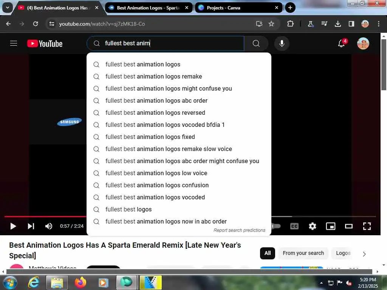
Task: Bookmark this page with star icon
Action: tap(271, 24)
